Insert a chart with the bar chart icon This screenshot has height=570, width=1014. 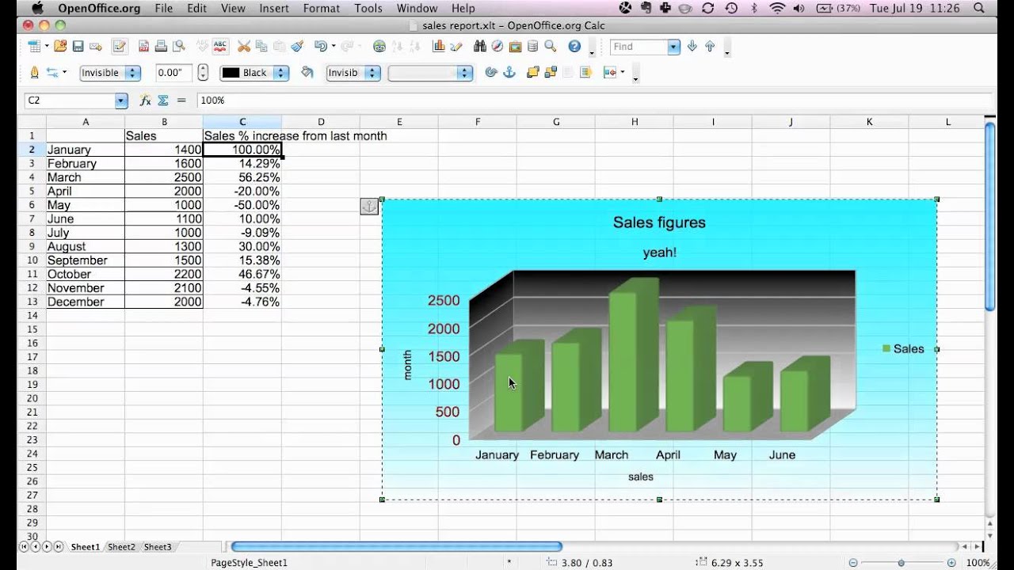438,47
